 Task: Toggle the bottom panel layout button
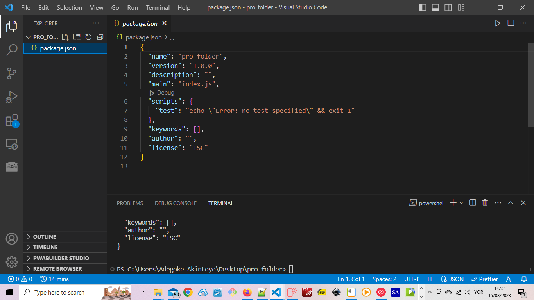(x=435, y=7)
